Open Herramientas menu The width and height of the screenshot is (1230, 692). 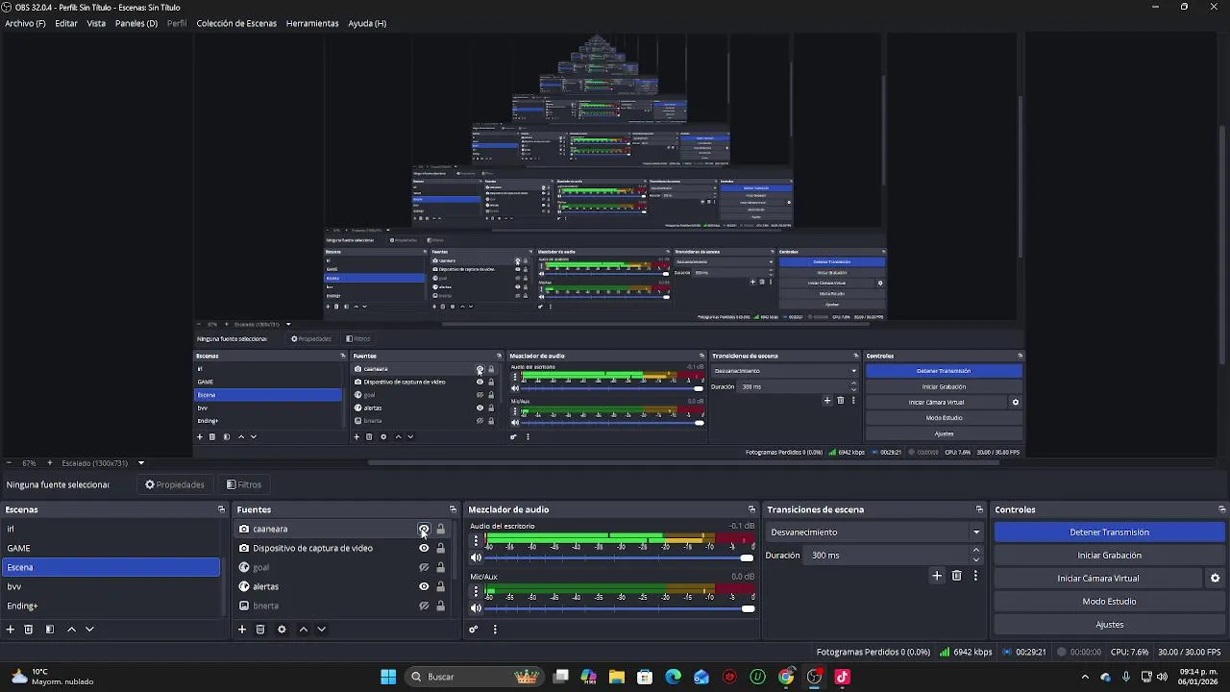coord(312,23)
